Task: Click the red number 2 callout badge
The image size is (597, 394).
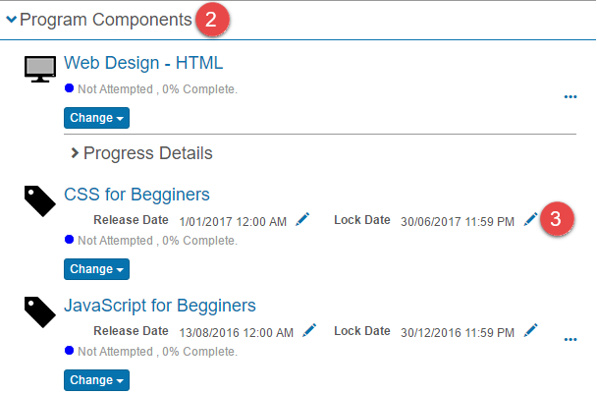Action: [211, 19]
